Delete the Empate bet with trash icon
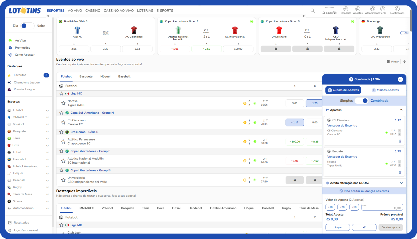The image size is (417, 239). [x=400, y=172]
